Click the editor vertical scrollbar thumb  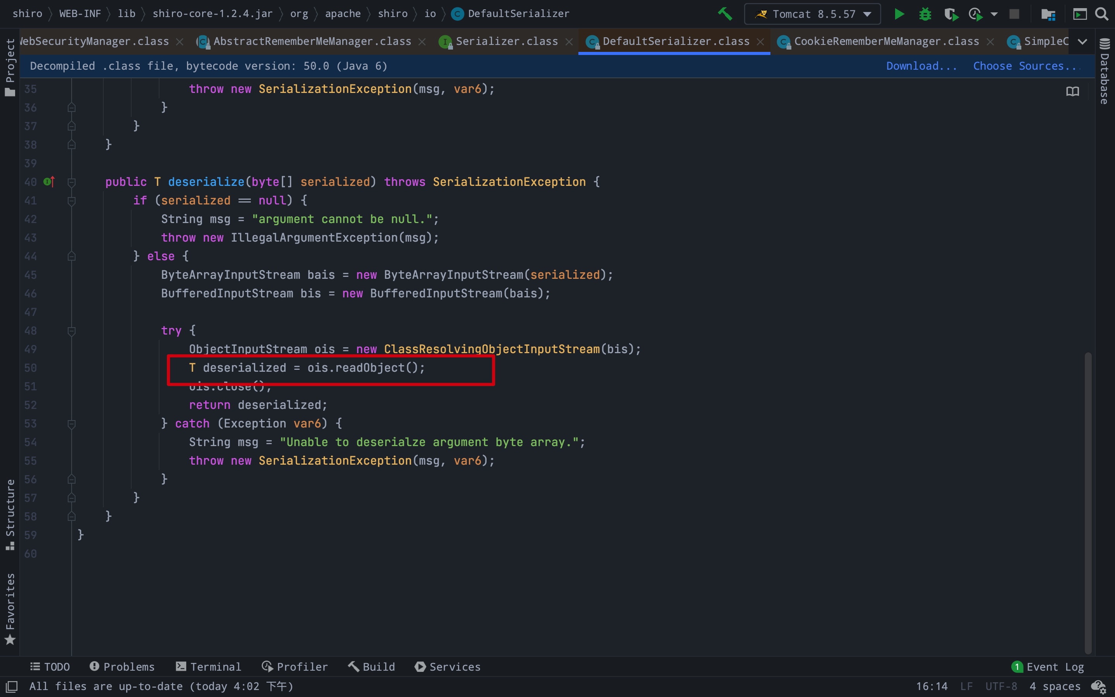tap(1088, 503)
